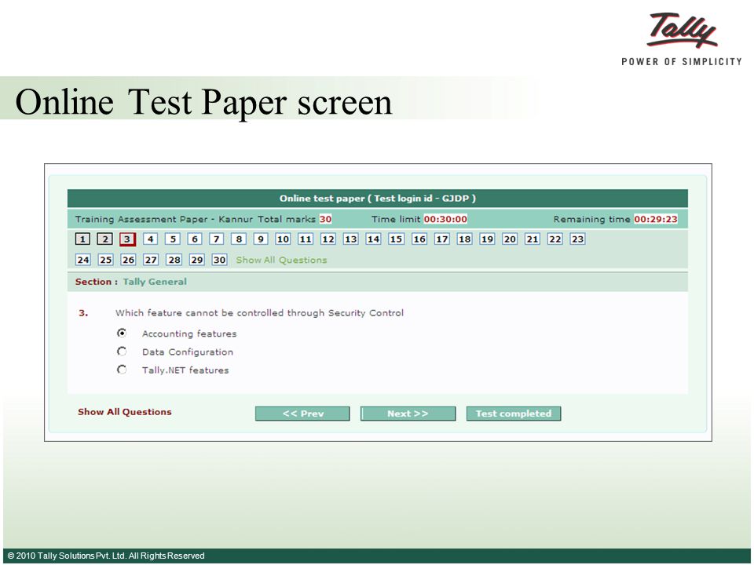This screenshot has width=754, height=565.
Task: Select question 8 box
Action: click(x=239, y=239)
